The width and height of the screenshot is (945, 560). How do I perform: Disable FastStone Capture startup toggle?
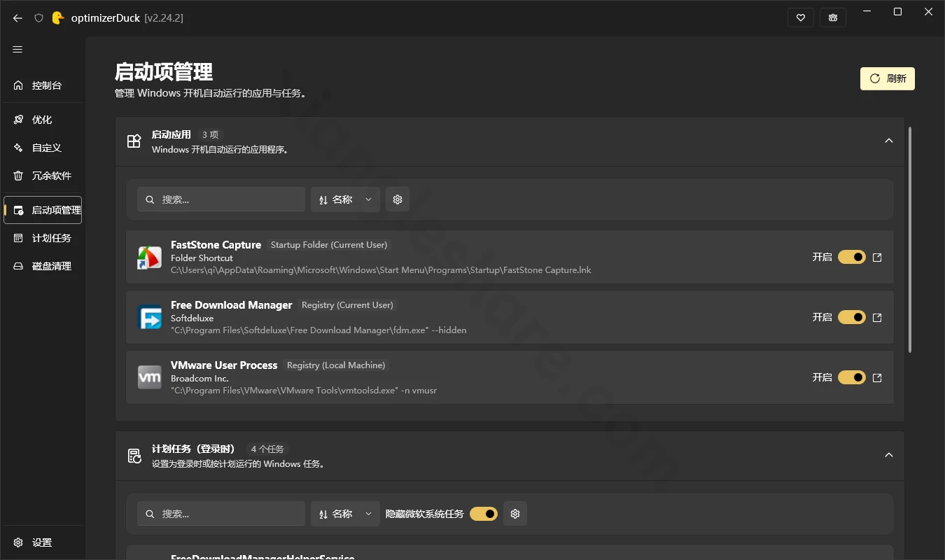(852, 257)
